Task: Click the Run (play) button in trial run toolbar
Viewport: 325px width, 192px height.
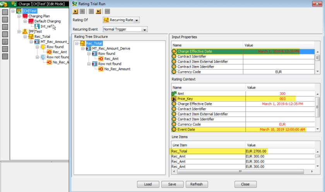Action: [x=75, y=12]
